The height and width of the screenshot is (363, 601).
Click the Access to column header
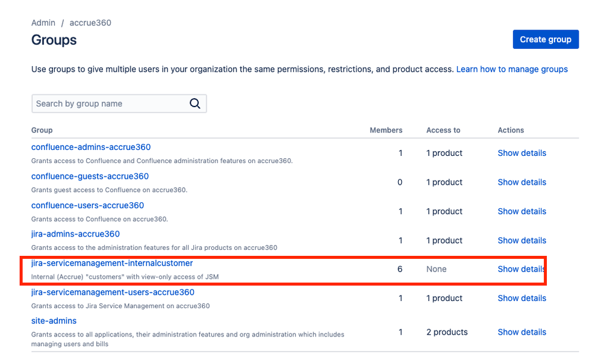(x=443, y=130)
